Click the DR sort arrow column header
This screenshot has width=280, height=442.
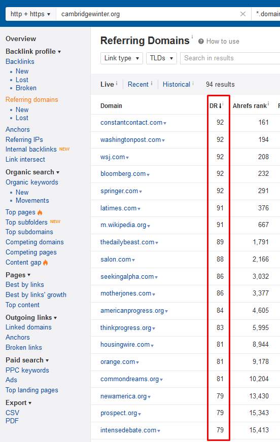tap(216, 106)
